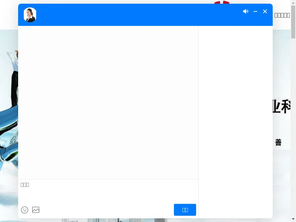Mute the chat sound with speaker icon

(x=246, y=11)
